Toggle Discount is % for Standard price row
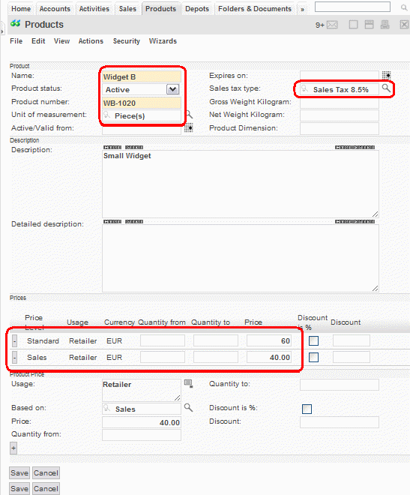The width and height of the screenshot is (410, 495). [x=313, y=341]
